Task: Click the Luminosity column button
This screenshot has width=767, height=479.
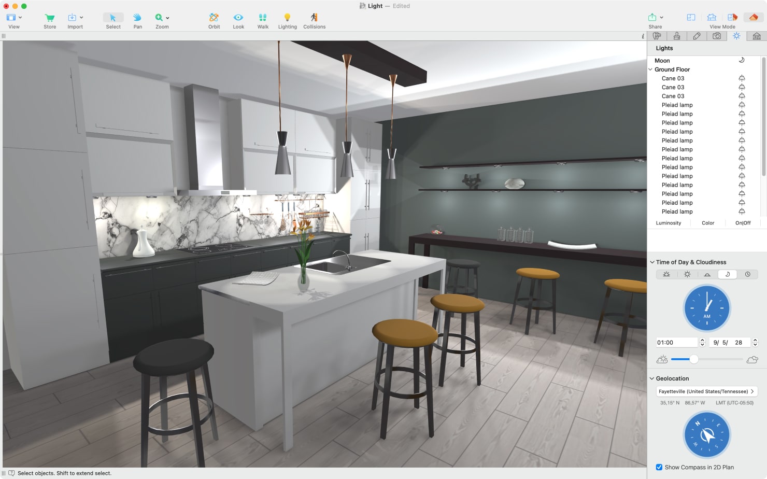Action: point(669,223)
